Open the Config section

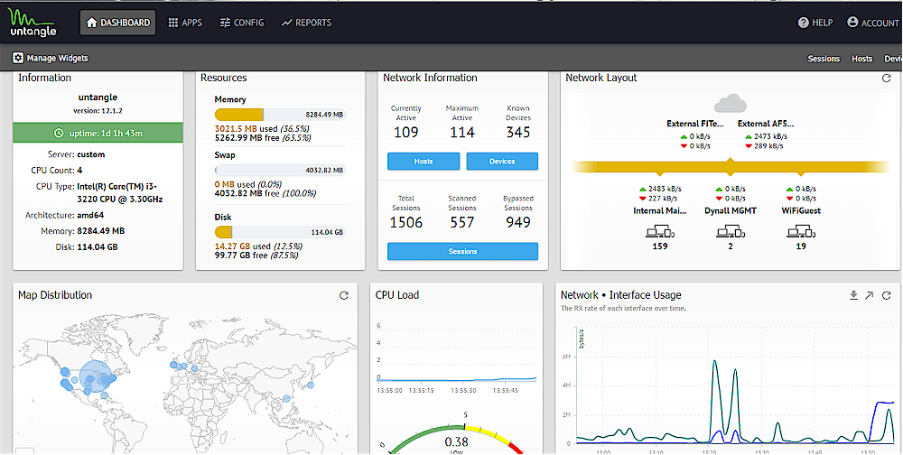[x=242, y=23]
